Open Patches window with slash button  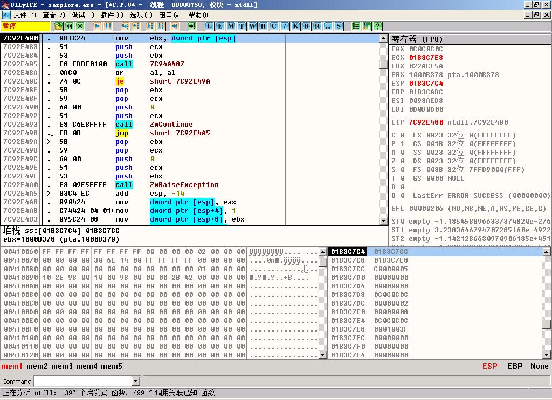click(285, 26)
